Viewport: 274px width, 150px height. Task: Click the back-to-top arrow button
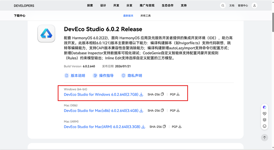click(264, 138)
